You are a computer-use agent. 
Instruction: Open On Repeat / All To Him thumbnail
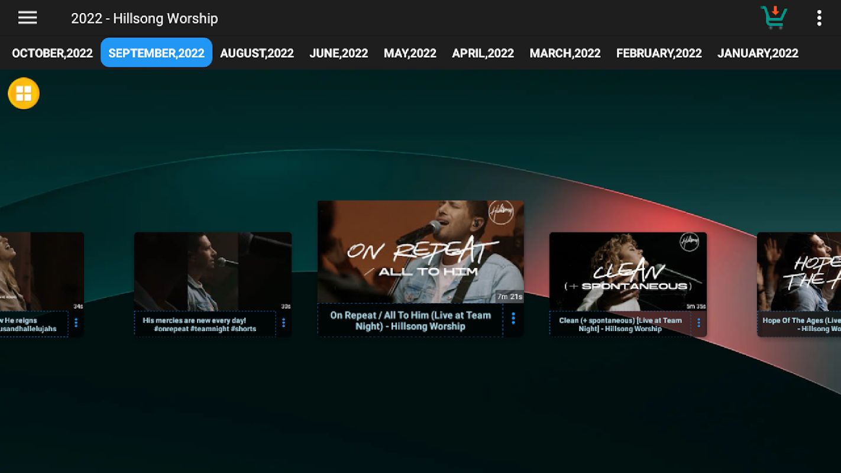(x=420, y=252)
